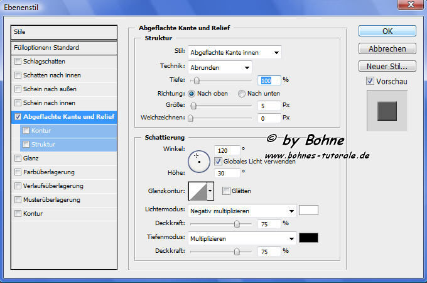Toggle Globales Licht verwenden checkbox
The height and width of the screenshot is (283, 427).
tap(218, 161)
